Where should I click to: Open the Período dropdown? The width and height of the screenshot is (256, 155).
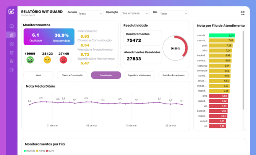point(91,13)
